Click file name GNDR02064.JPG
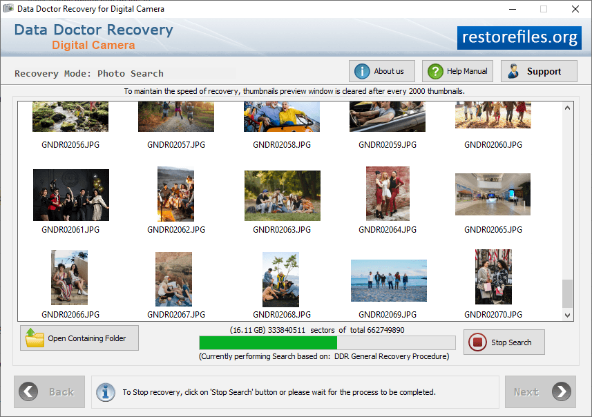 click(388, 230)
